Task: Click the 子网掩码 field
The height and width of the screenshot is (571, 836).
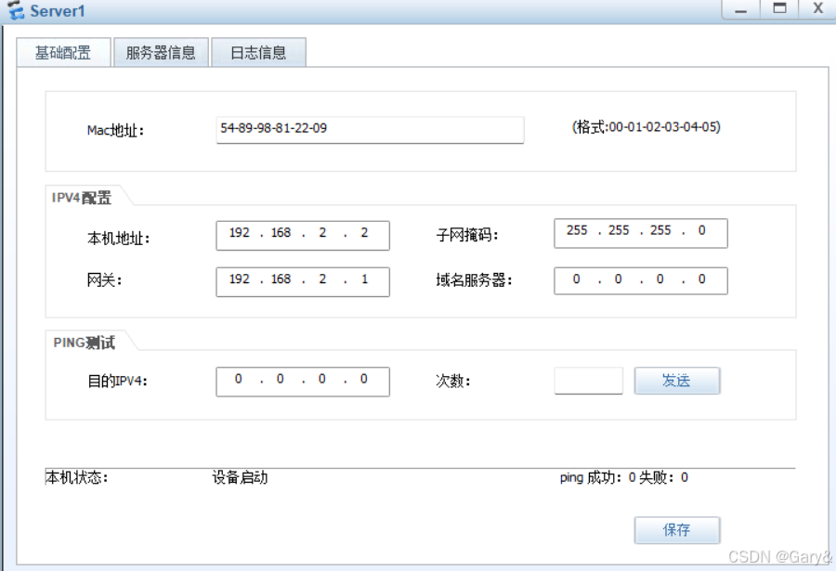Action: 641,233
